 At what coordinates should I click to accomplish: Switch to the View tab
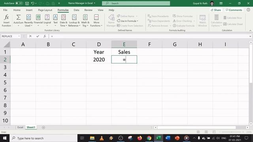point(100,10)
